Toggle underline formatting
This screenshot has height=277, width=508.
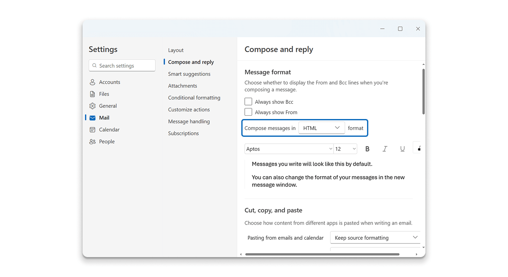(x=402, y=149)
